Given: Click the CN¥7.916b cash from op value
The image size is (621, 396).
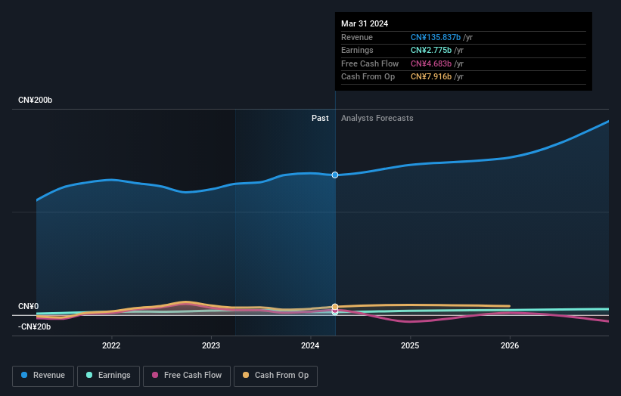Looking at the screenshot, I should click(431, 77).
